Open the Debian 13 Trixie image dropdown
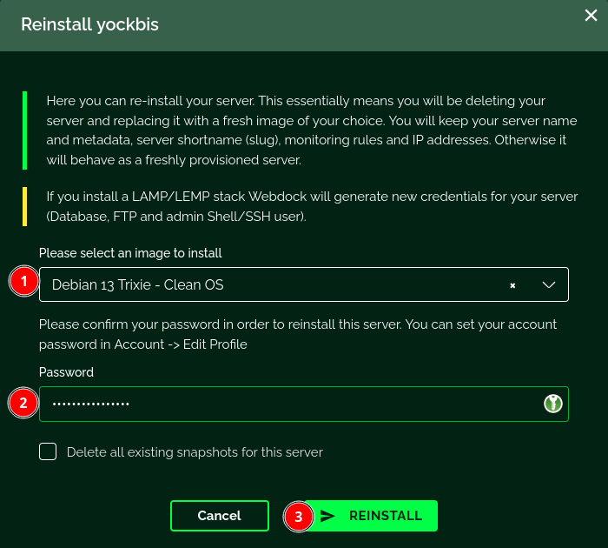 261,284
